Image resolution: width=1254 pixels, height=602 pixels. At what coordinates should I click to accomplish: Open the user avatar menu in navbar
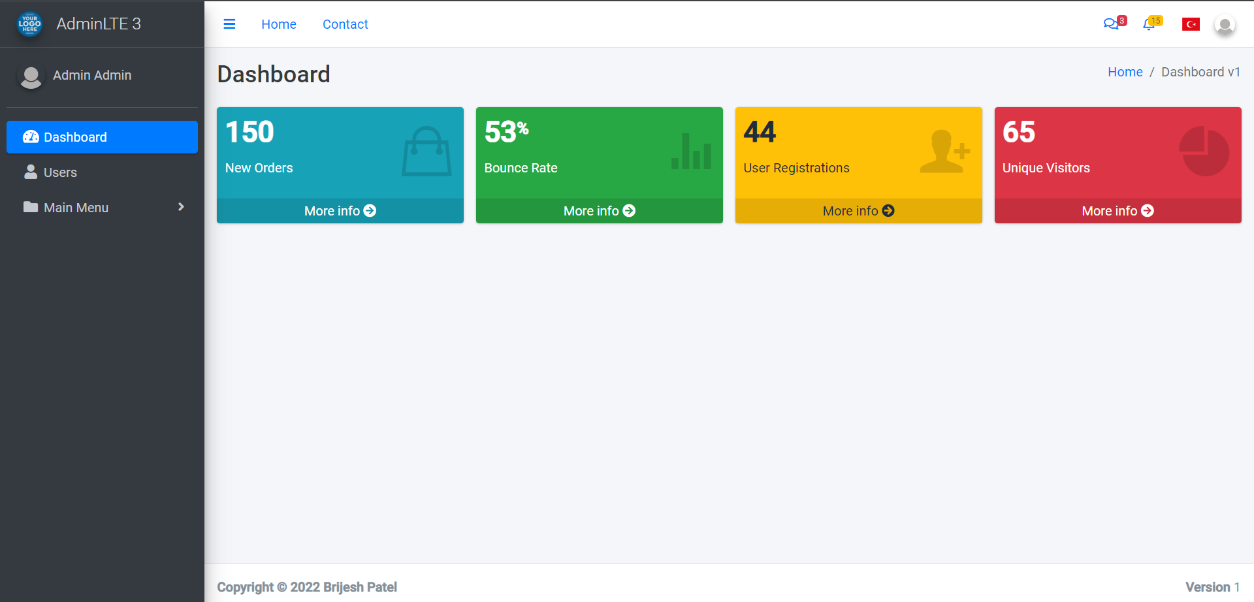pyautogui.click(x=1225, y=25)
